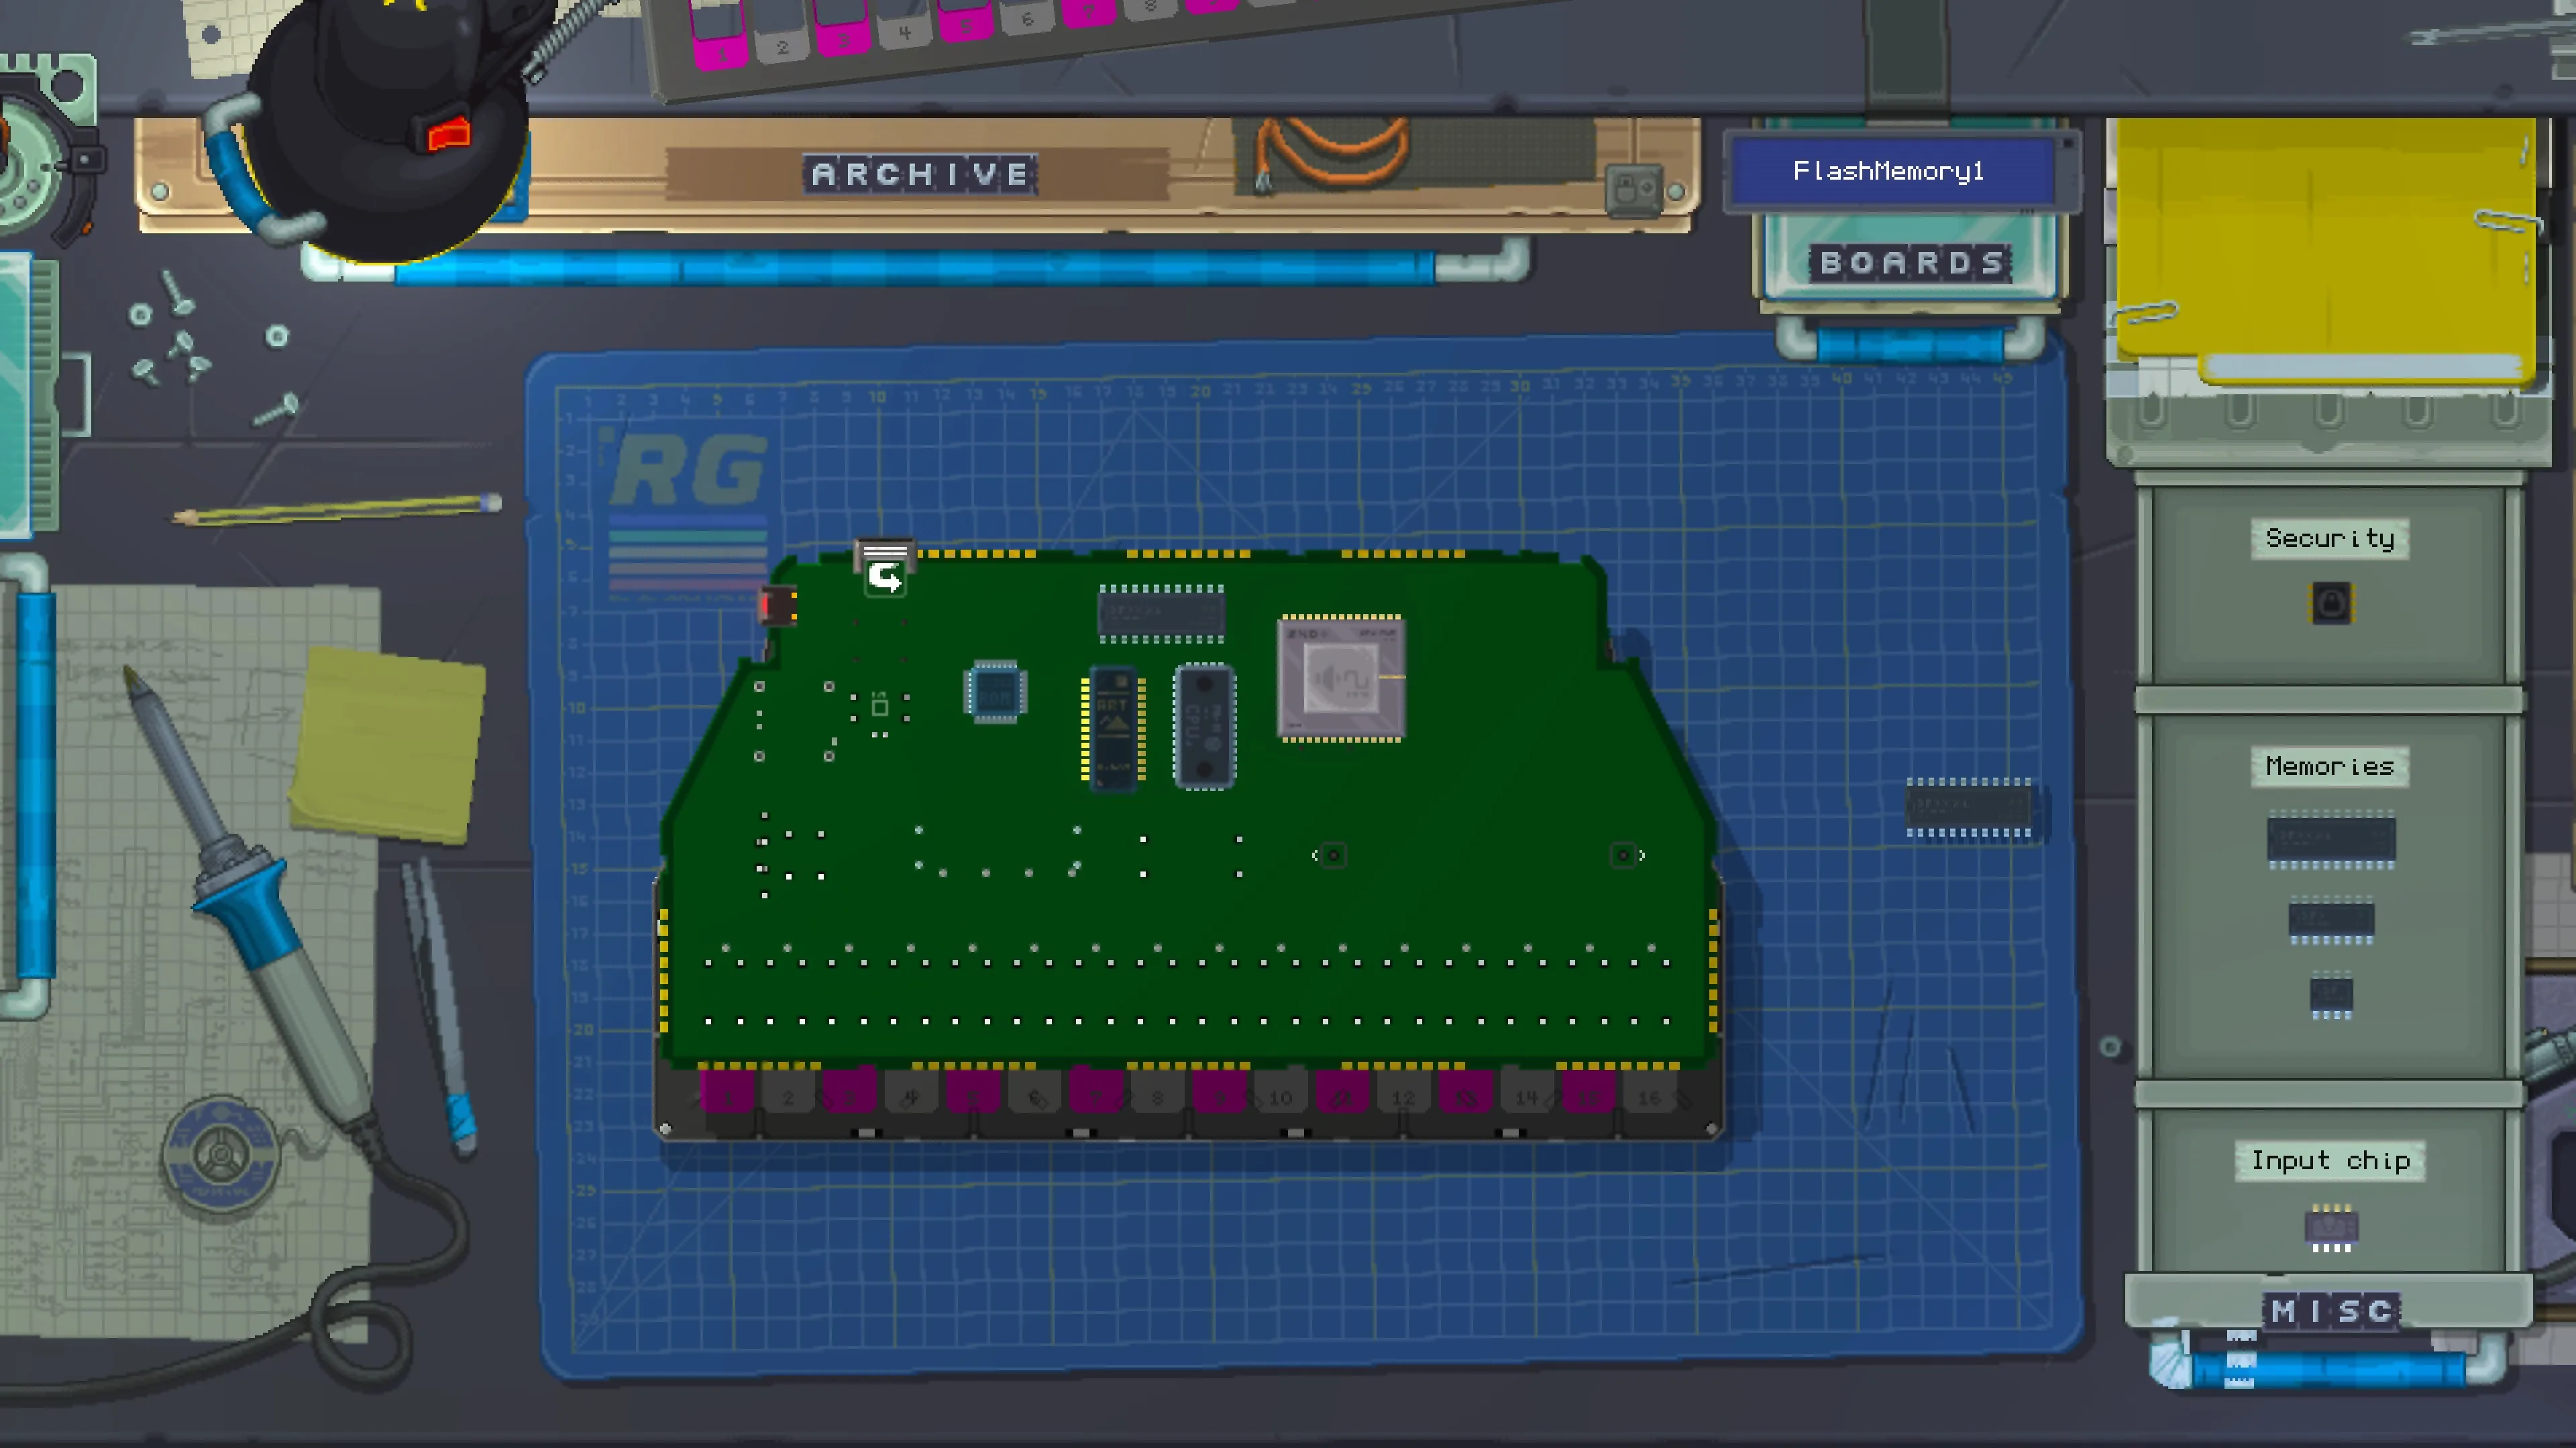The height and width of the screenshot is (1448, 2576).
Task: Open the ARCHIVE drawer
Action: coord(919,175)
